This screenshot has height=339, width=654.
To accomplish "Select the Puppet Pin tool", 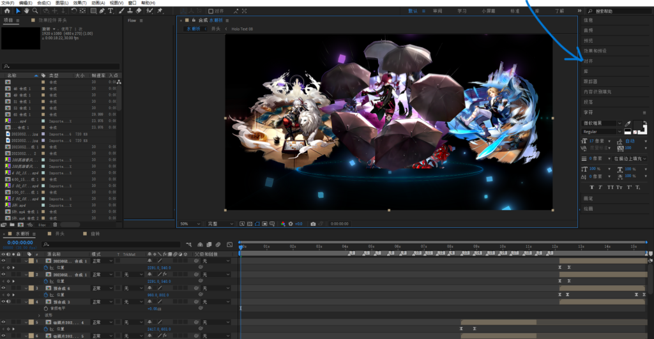I will 160,11.
